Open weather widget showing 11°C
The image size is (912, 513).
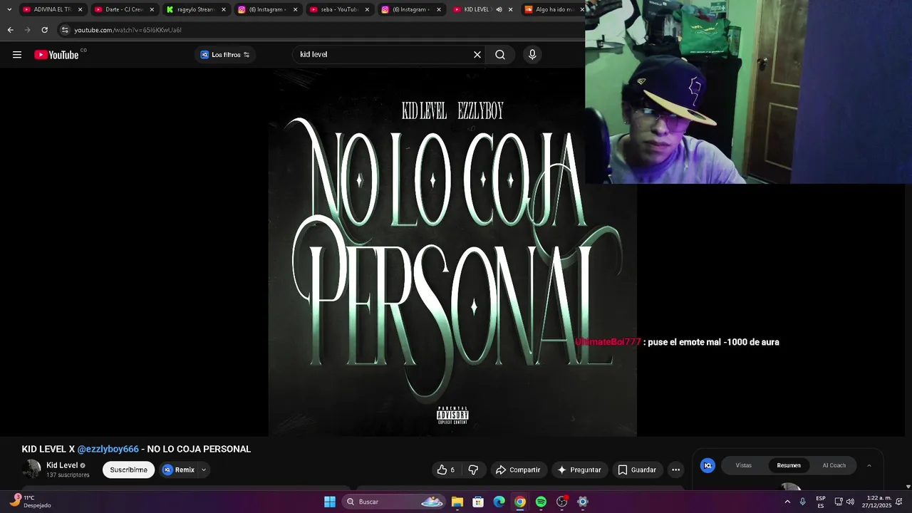click(31, 502)
